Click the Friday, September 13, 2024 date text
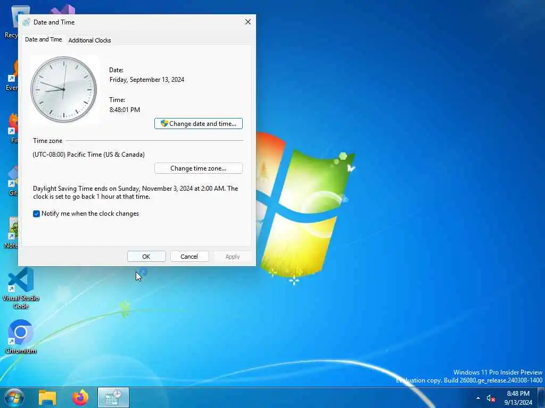This screenshot has width=545, height=408. point(147,80)
